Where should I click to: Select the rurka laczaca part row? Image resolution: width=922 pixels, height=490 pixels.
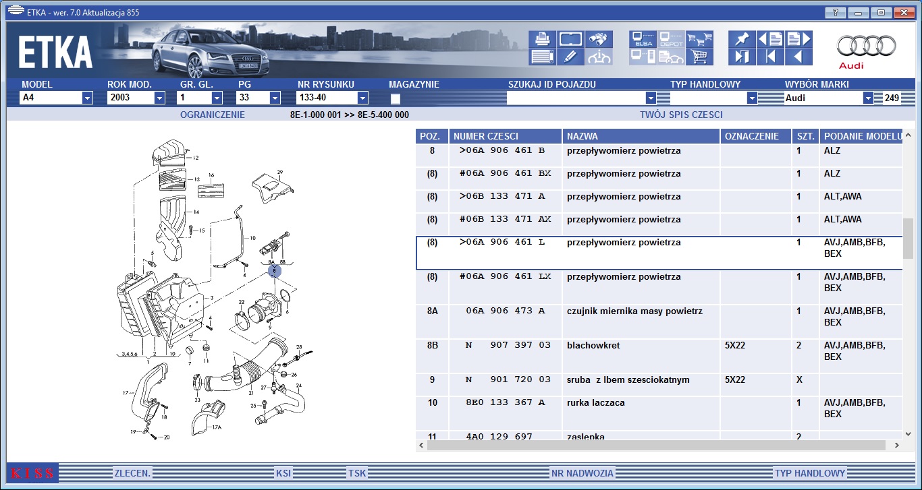point(659,414)
